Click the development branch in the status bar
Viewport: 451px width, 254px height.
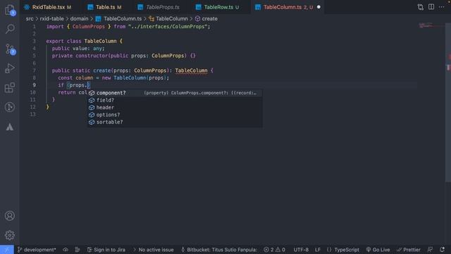37,250
